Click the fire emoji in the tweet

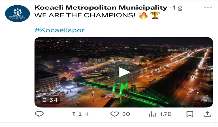point(143,15)
